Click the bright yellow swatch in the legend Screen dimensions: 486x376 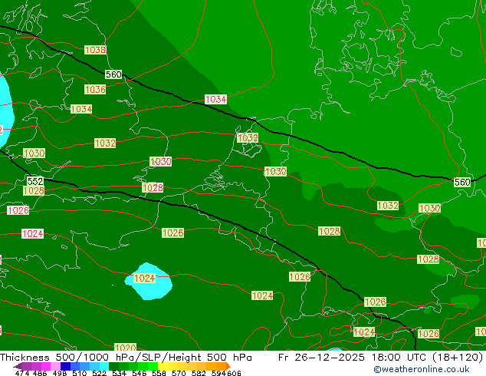pyautogui.click(x=163, y=366)
